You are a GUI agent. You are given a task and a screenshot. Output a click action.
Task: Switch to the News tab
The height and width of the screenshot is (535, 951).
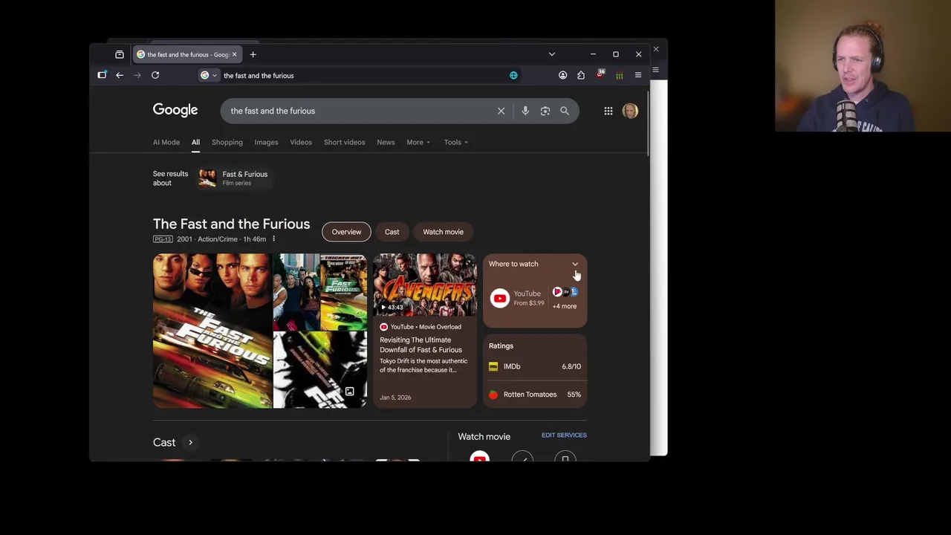click(x=386, y=142)
